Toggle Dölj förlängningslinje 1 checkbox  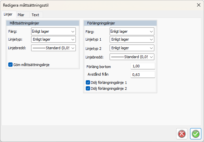(88, 83)
